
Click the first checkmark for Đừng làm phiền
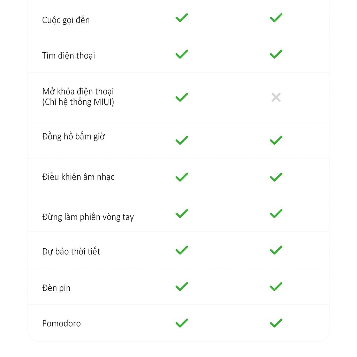coord(182,214)
